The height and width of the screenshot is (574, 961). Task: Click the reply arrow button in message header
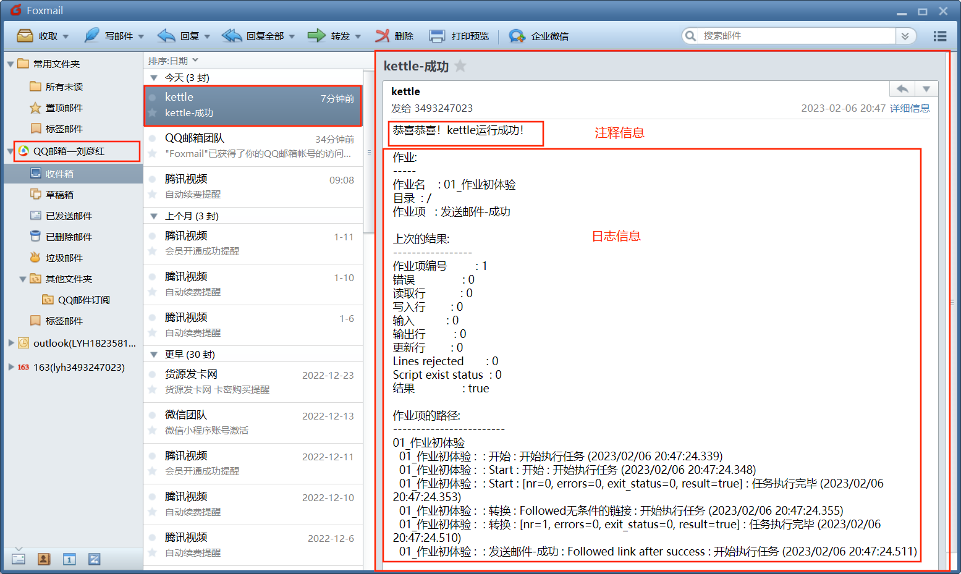[x=902, y=89]
